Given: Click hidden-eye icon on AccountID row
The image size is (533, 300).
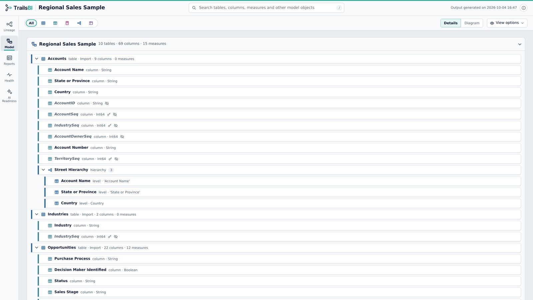Looking at the screenshot, I should click(107, 103).
